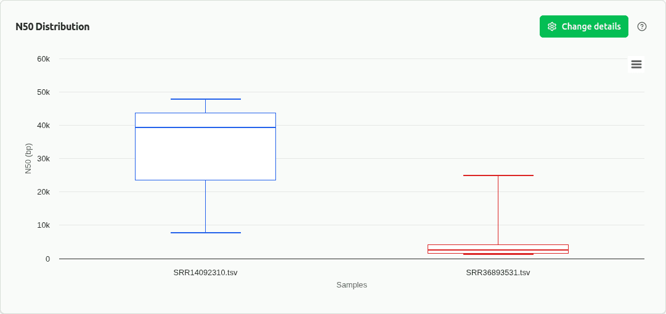Click the red upper whisker cap
666x314 pixels.
point(498,175)
